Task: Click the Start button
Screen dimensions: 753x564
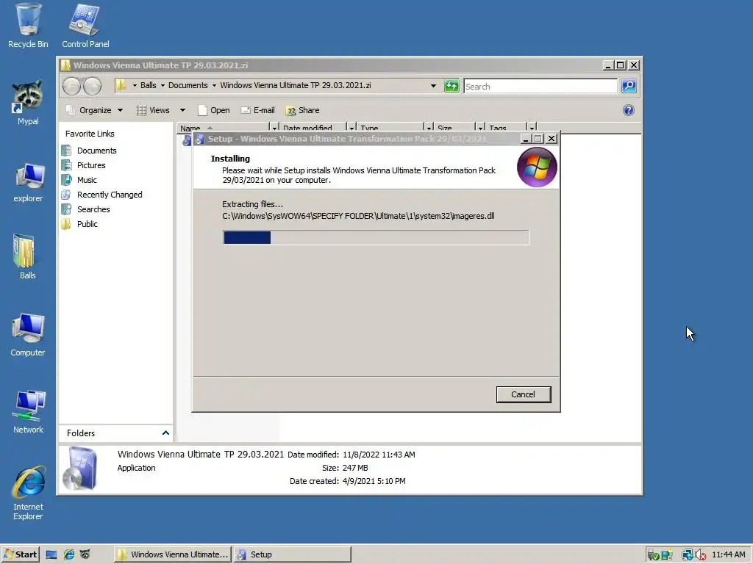Action: [x=20, y=554]
